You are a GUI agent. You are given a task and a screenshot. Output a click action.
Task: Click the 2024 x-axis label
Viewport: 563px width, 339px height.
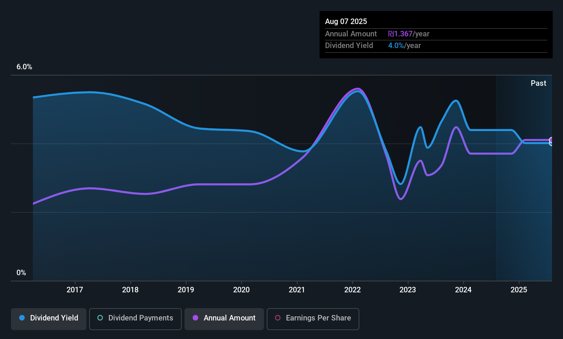coord(463,290)
